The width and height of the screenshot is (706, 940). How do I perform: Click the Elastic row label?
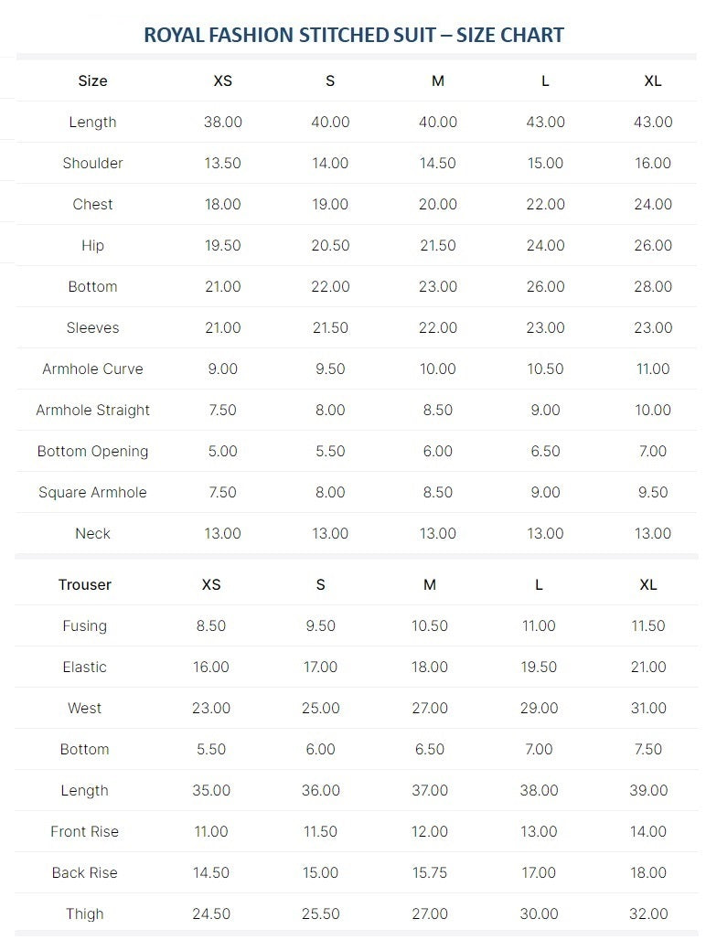[84, 668]
